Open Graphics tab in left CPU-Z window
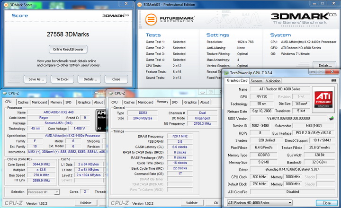This screenshot has height=208, width=341. [x=84, y=102]
